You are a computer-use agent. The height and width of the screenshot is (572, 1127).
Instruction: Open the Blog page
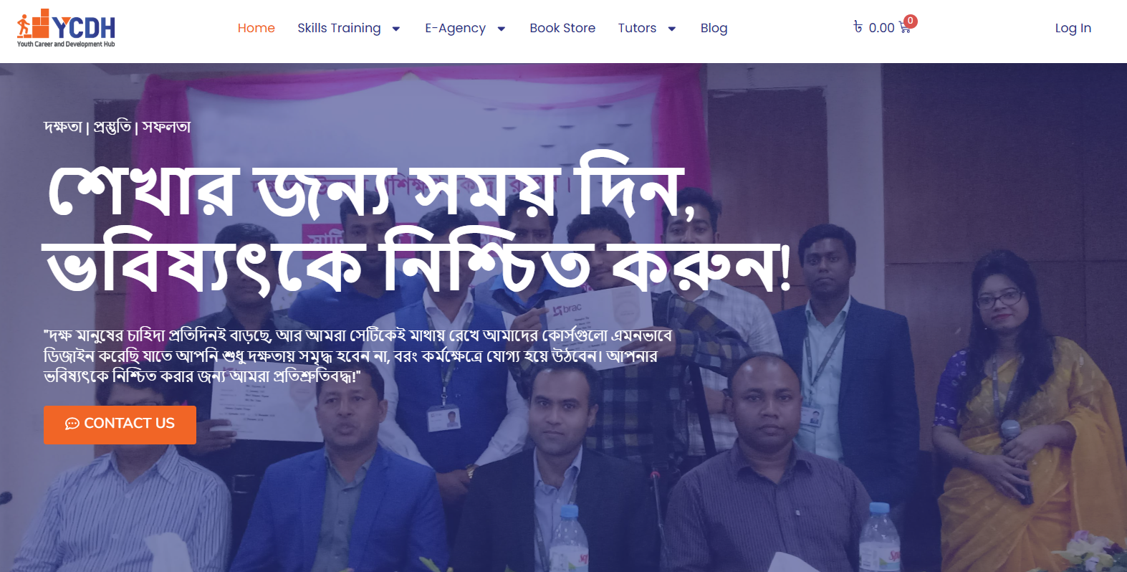coord(714,28)
